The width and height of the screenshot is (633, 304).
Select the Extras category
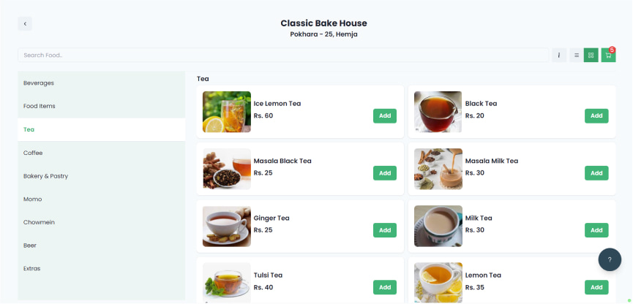pos(101,268)
